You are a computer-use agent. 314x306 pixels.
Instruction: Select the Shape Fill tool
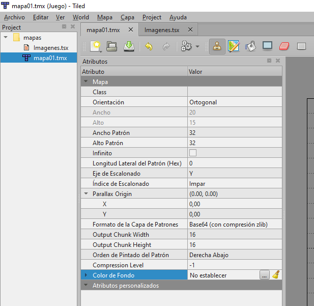(267, 46)
